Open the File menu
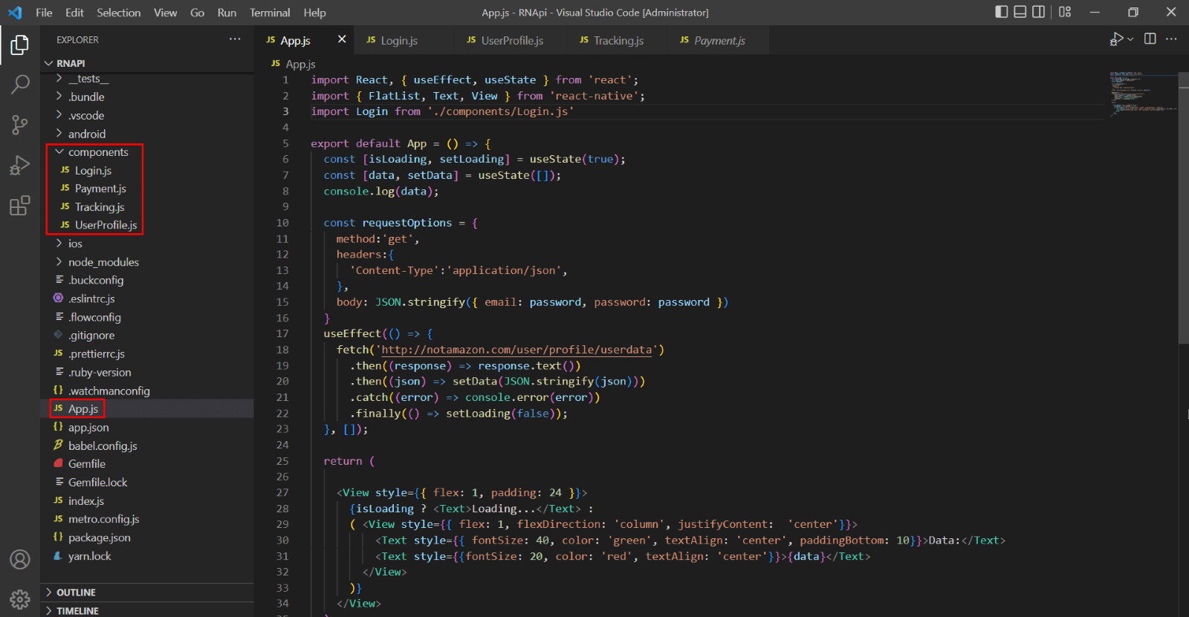The height and width of the screenshot is (617, 1189). point(44,13)
